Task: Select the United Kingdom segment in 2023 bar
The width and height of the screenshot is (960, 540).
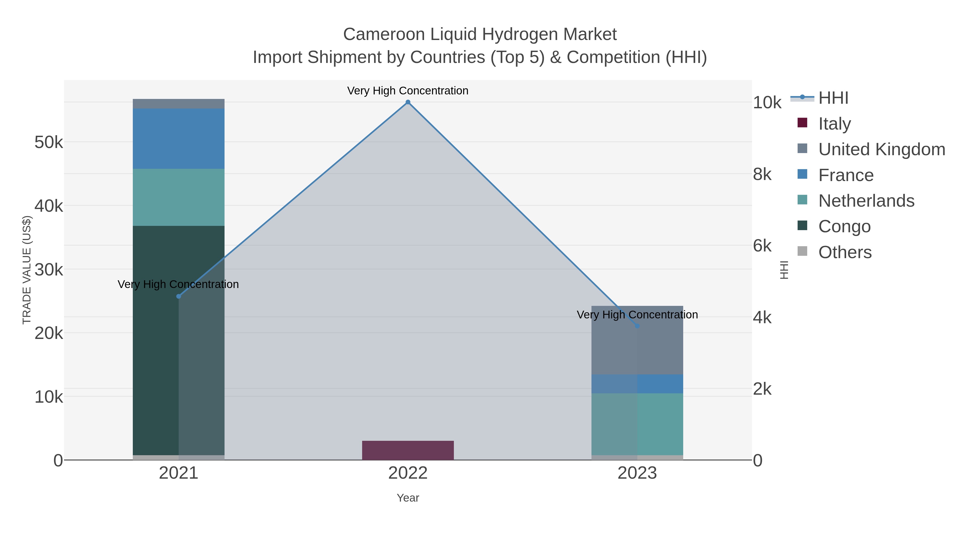Action: click(x=637, y=340)
